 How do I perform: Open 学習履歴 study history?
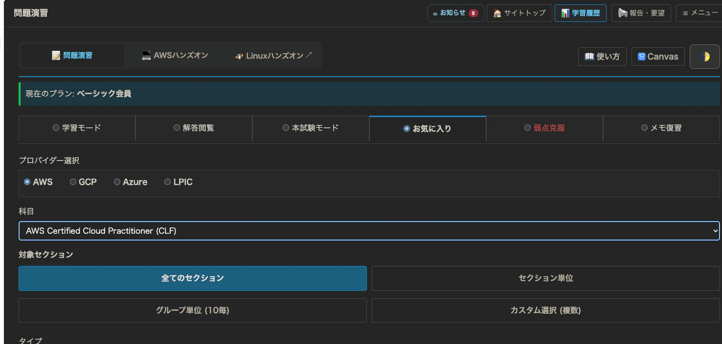pos(581,13)
